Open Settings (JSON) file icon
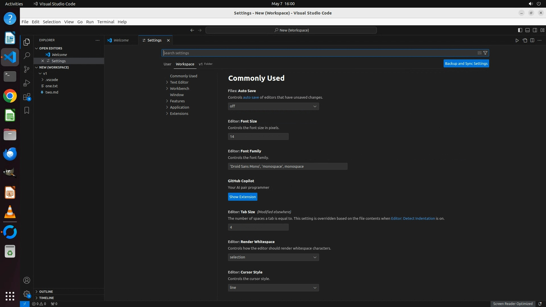Image resolution: width=546 pixels, height=307 pixels. (x=525, y=40)
